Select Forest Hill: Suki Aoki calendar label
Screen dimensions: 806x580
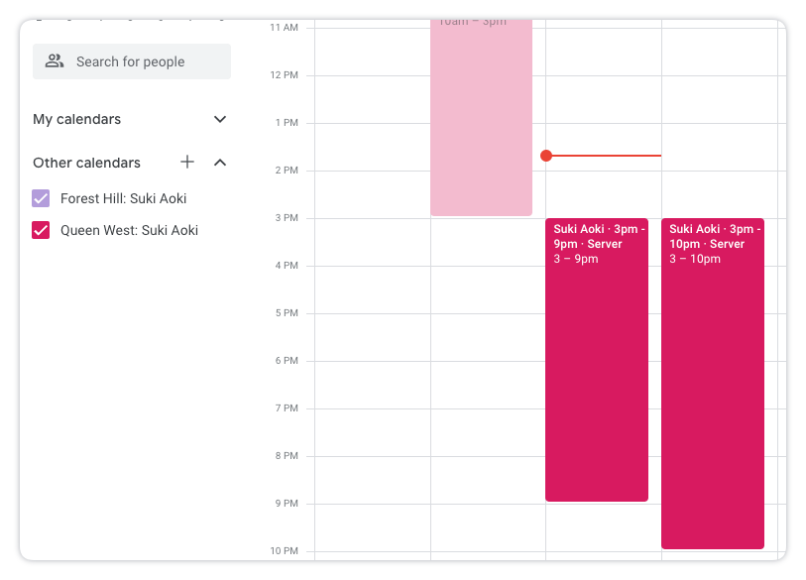(x=123, y=198)
